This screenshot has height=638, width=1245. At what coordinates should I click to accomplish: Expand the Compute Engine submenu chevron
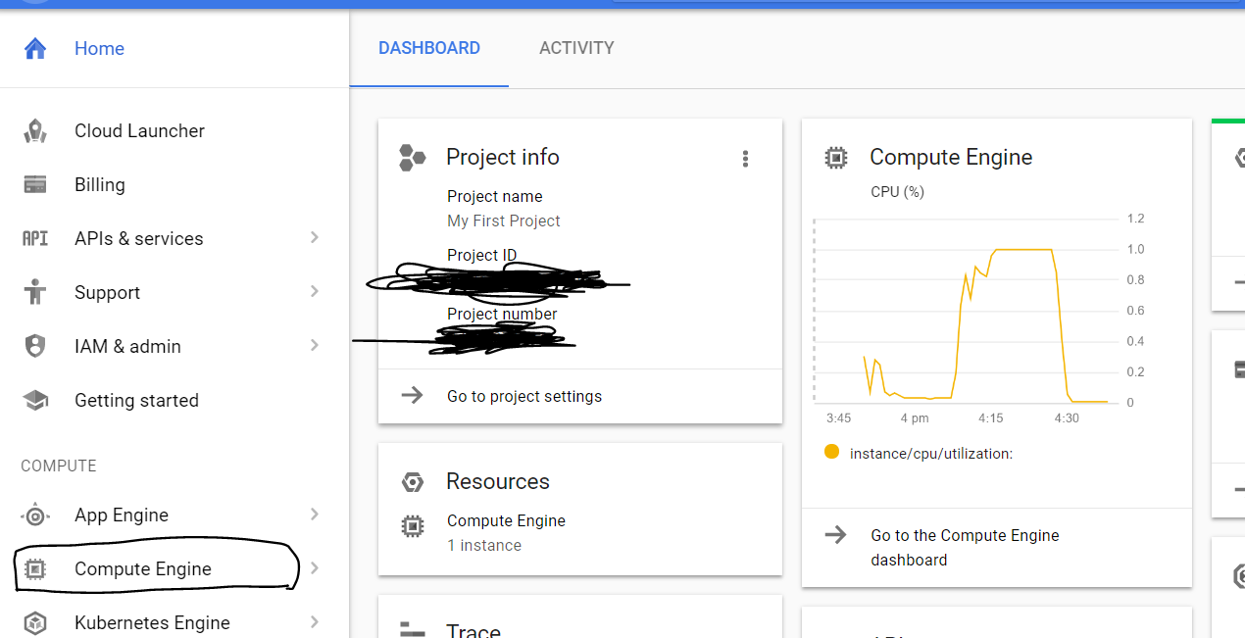pos(315,567)
